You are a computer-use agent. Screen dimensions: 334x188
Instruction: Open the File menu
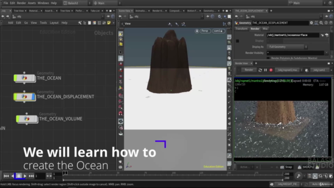pos(6,3)
